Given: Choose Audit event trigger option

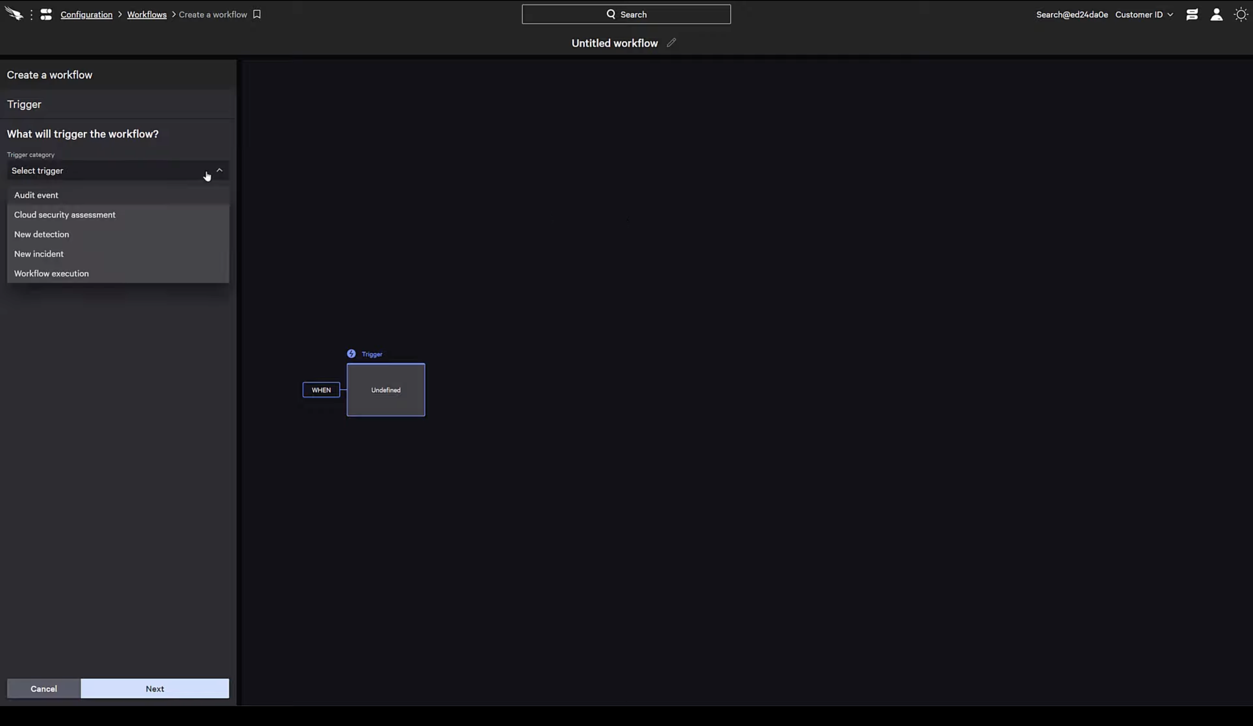Looking at the screenshot, I should pyautogui.click(x=36, y=195).
